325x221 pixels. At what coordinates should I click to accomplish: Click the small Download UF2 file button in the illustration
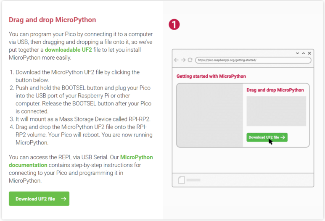[x=267, y=137]
